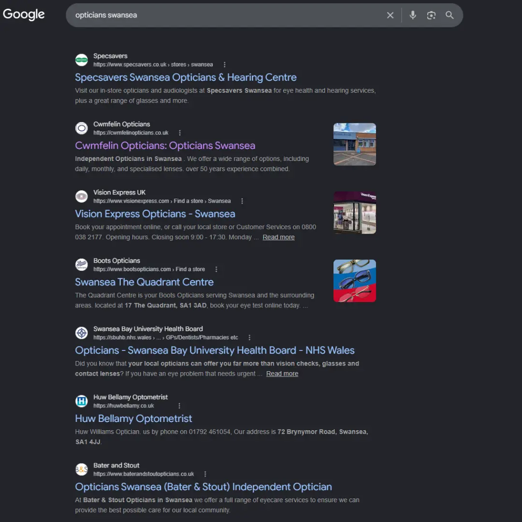
Task: Click the Specsavers favicon
Action: (x=82, y=60)
